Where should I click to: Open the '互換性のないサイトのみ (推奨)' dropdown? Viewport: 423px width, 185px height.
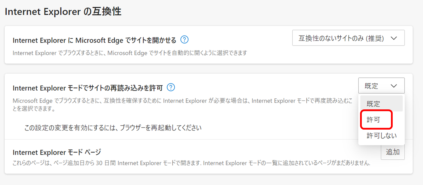coord(348,38)
